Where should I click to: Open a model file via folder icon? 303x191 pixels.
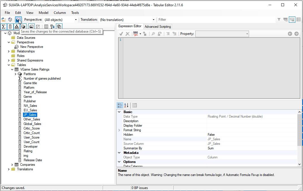click(4, 20)
